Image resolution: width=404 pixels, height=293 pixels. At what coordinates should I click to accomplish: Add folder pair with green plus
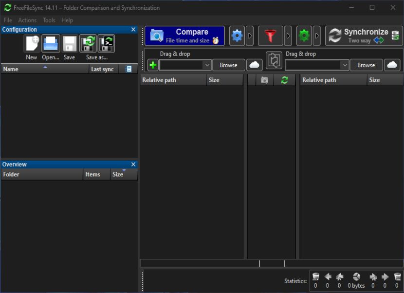153,65
